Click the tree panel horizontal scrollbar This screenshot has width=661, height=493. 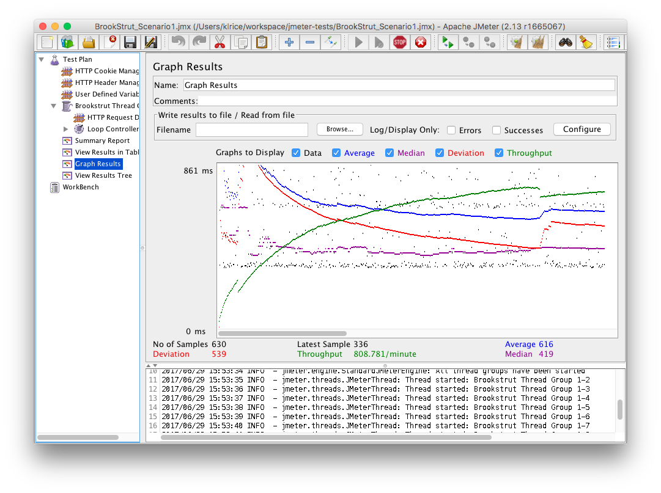point(78,437)
